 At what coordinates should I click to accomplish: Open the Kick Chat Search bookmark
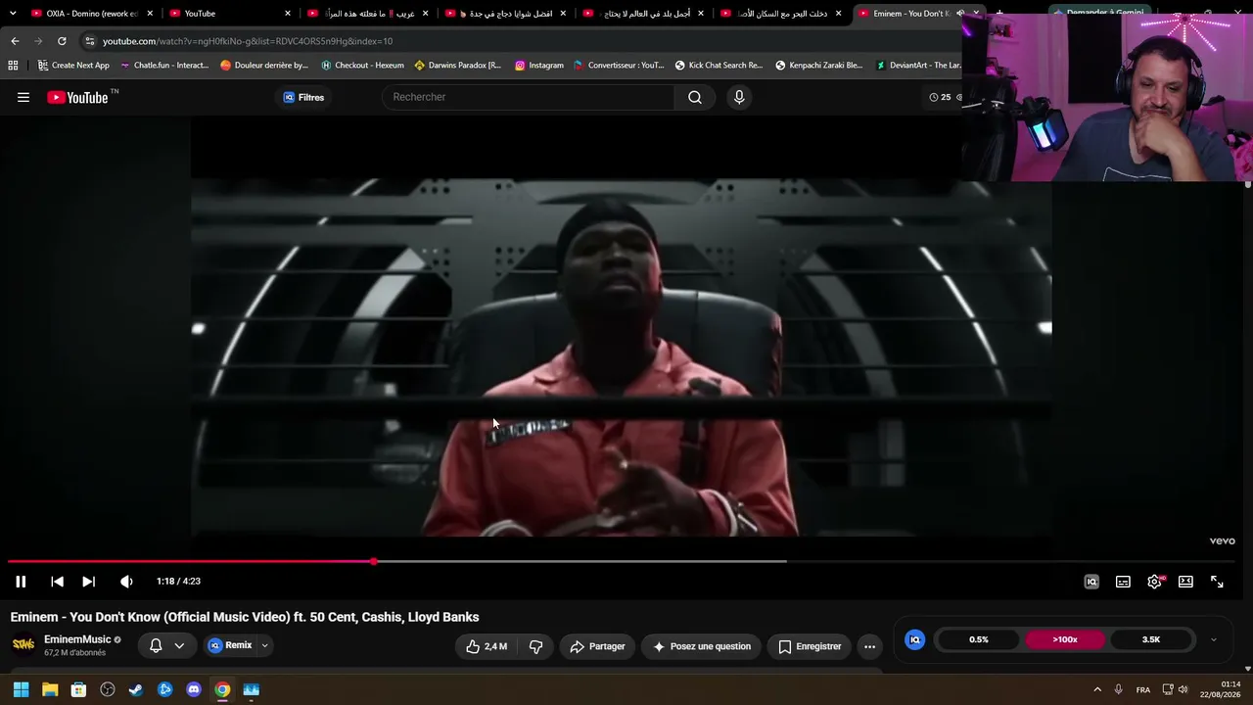click(x=719, y=66)
